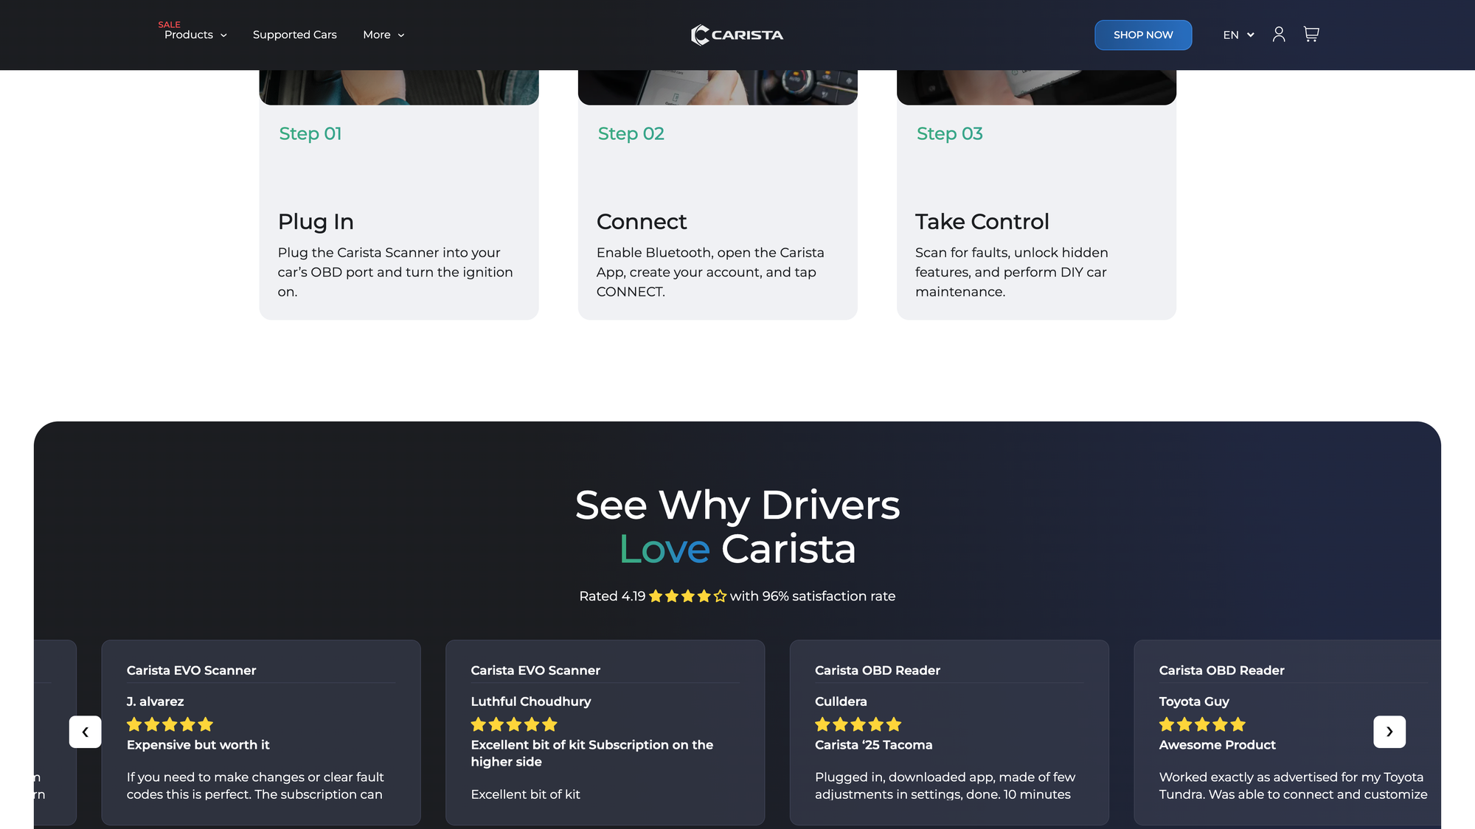Click reviewer name Culldera

[841, 702]
